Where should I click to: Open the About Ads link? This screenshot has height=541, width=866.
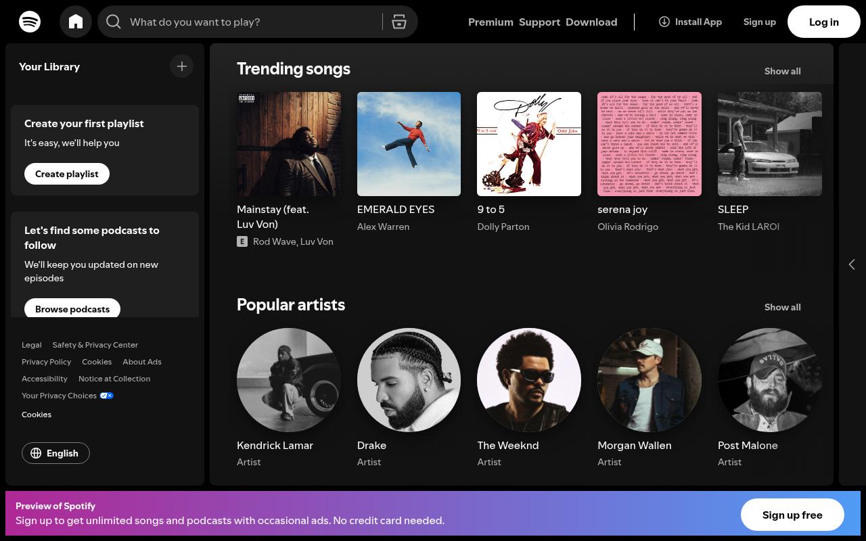click(x=142, y=362)
